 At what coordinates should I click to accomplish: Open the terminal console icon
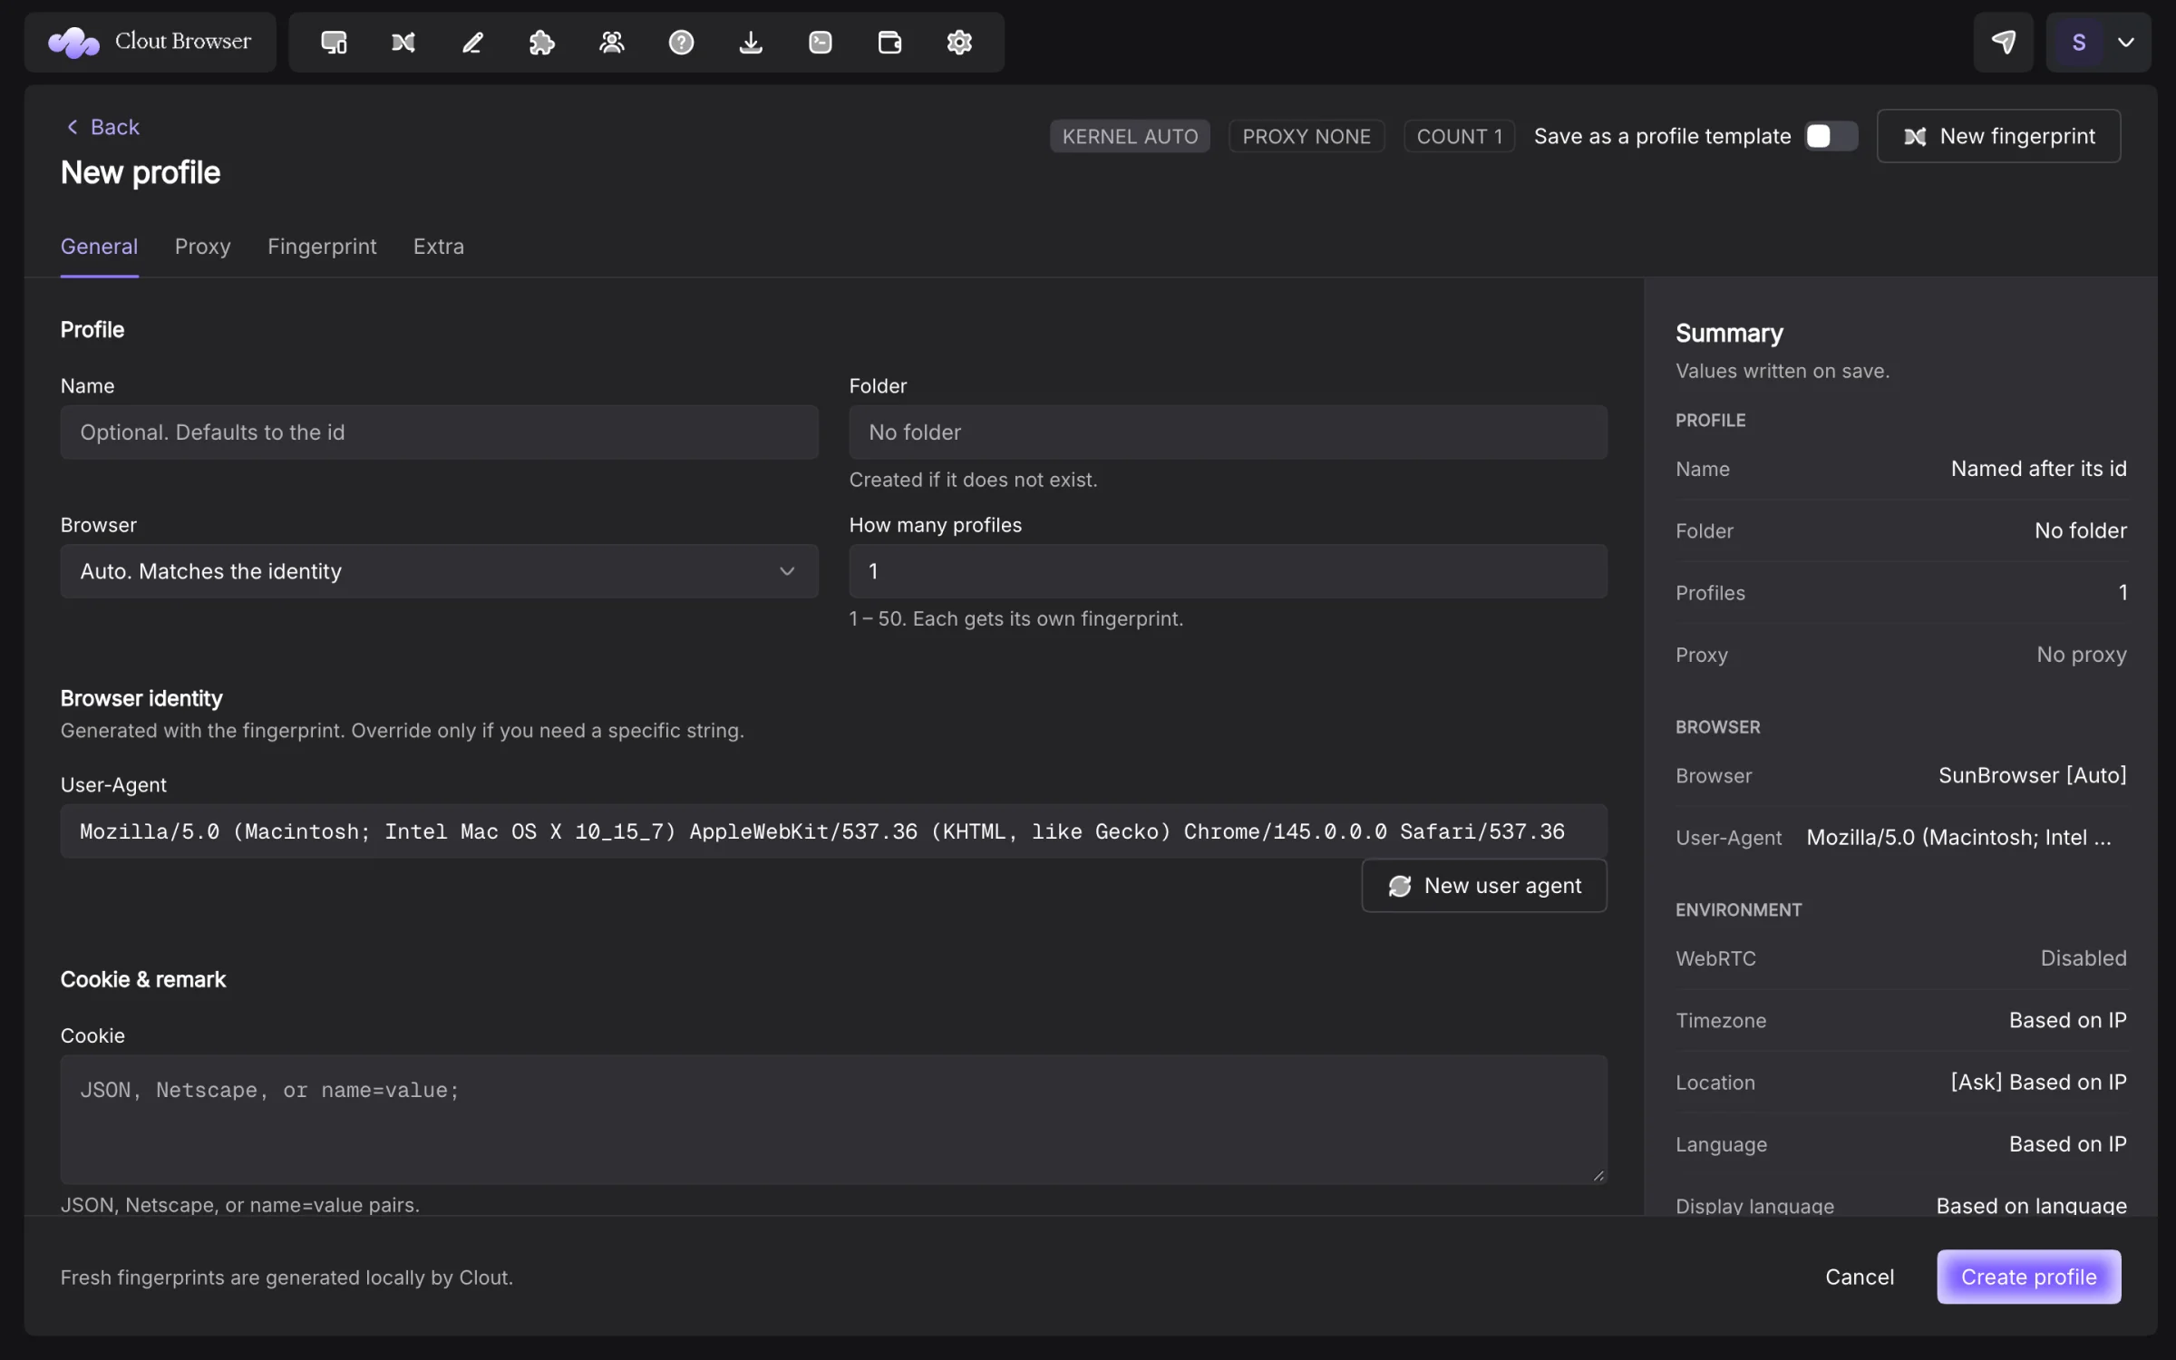(x=821, y=42)
